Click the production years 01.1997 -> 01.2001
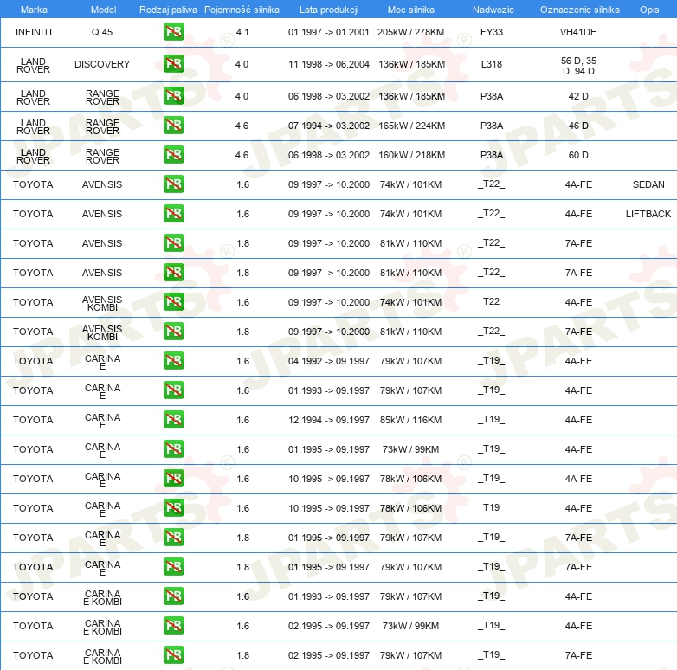This screenshot has width=677, height=670. tap(329, 32)
